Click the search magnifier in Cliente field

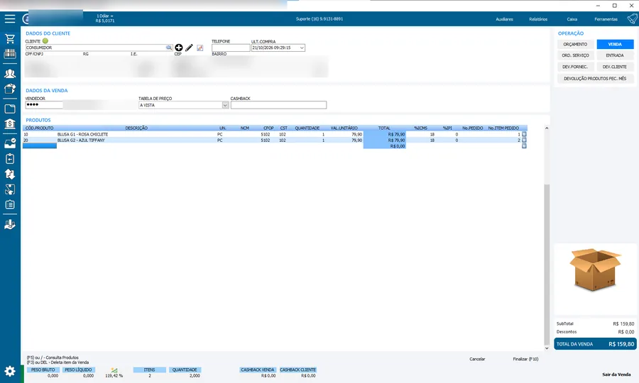[169, 48]
